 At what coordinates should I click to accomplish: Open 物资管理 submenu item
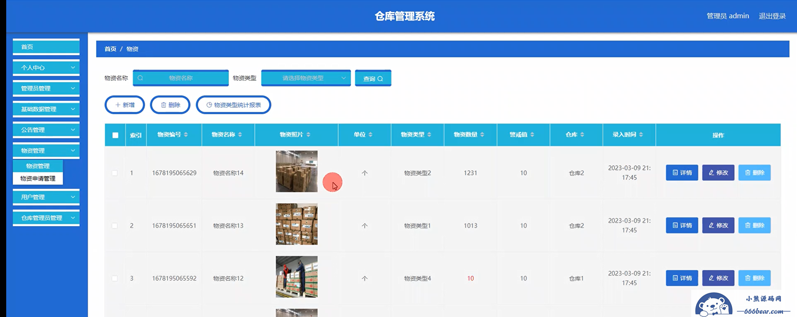(38, 166)
